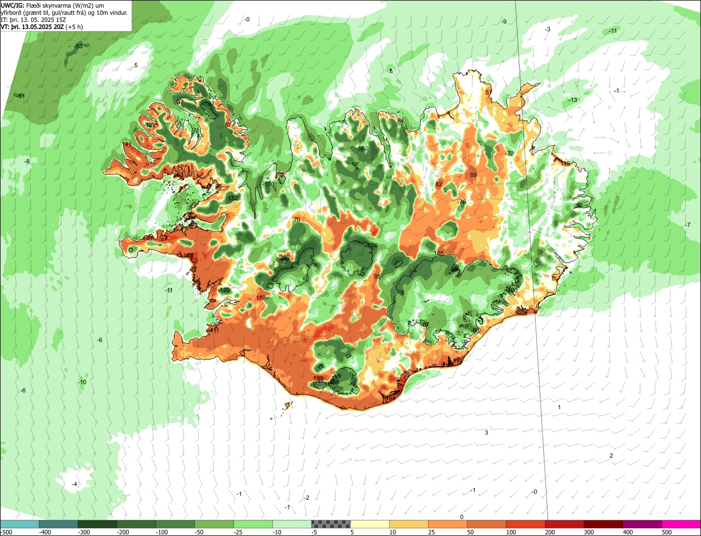Select the legend swatch for -100 to -50
The width and height of the screenshot is (701, 536).
tap(175, 524)
